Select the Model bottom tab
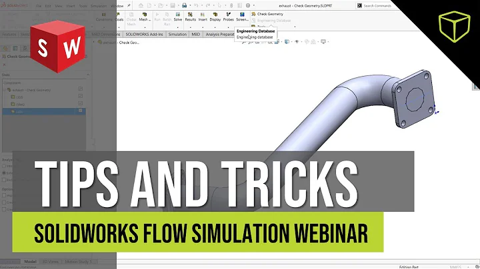The width and height of the screenshot is (480, 269). point(30,262)
